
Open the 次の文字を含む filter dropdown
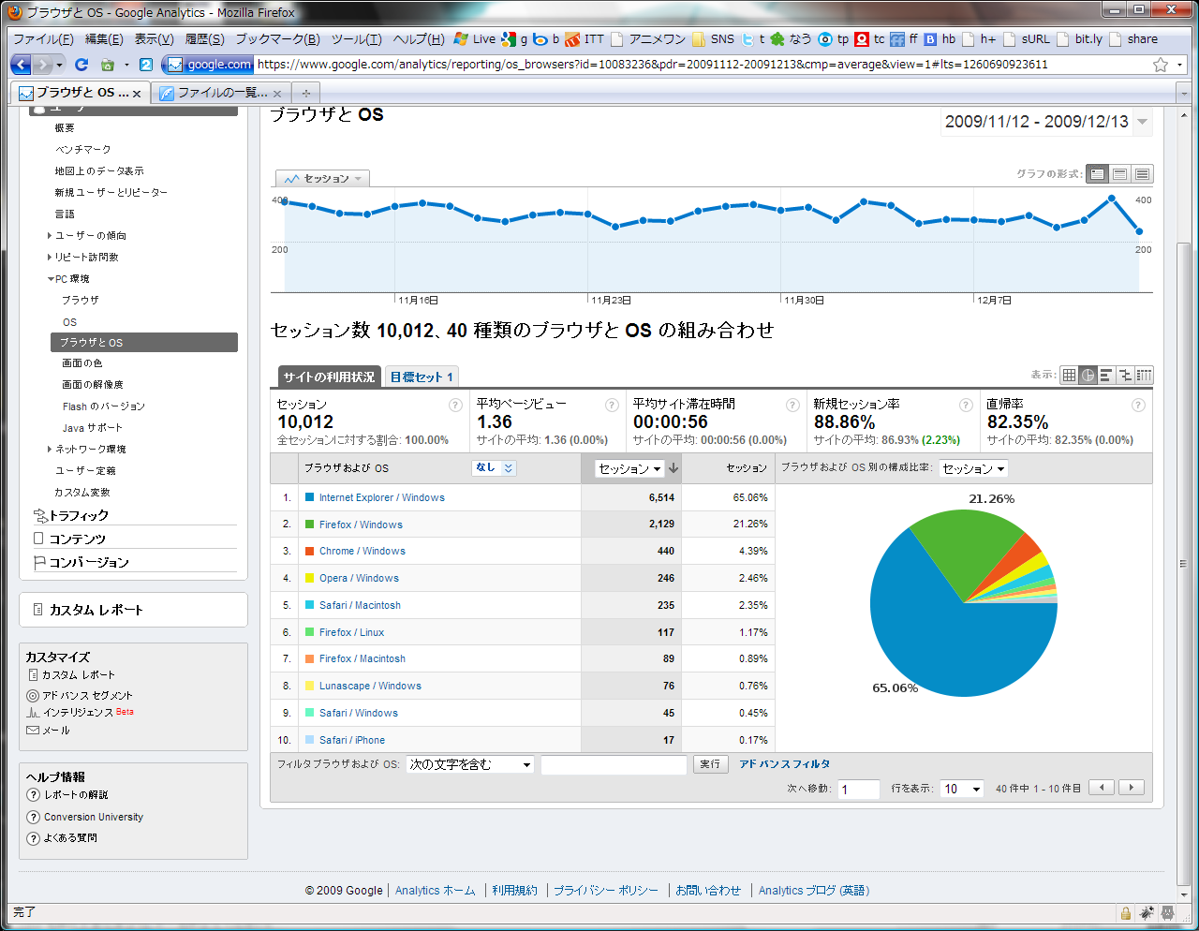[x=470, y=764]
